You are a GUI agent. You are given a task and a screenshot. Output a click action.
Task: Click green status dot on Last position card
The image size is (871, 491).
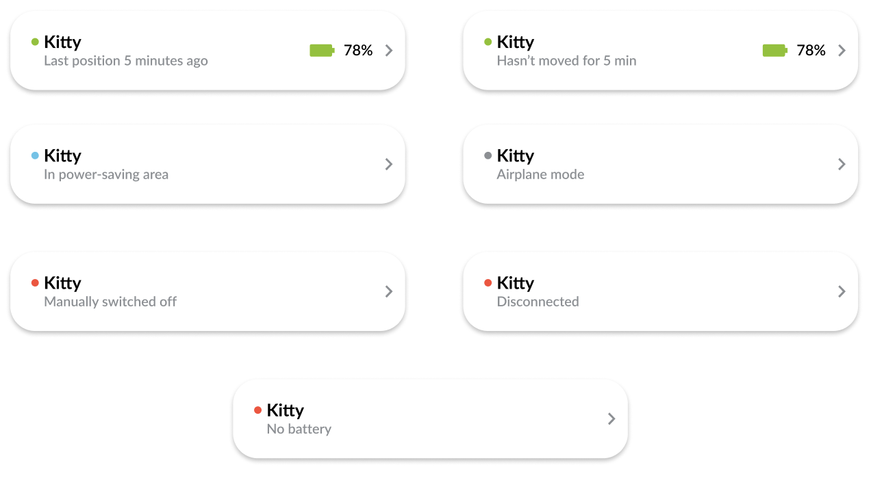35,42
